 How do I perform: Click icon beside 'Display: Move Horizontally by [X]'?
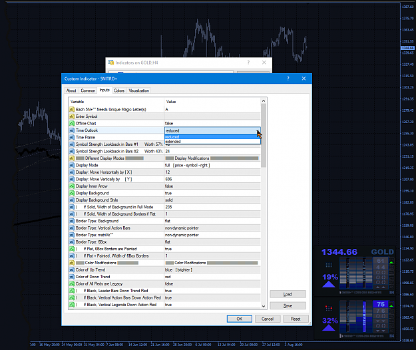[x=72, y=172]
